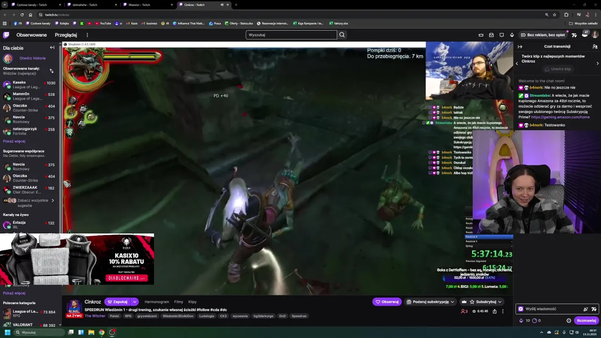The height and width of the screenshot is (338, 601).
Task: Open Wszystkie zakładki bookmarks folder
Action: pos(583,23)
